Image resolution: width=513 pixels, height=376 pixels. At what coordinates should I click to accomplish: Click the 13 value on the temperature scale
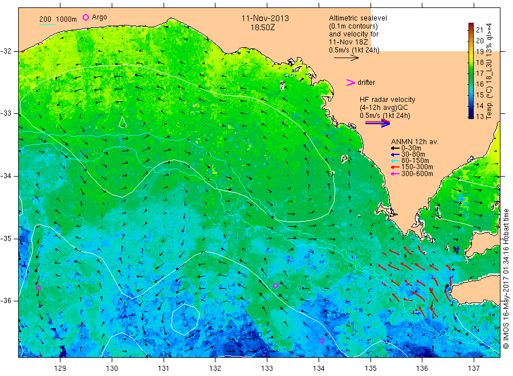click(x=479, y=116)
